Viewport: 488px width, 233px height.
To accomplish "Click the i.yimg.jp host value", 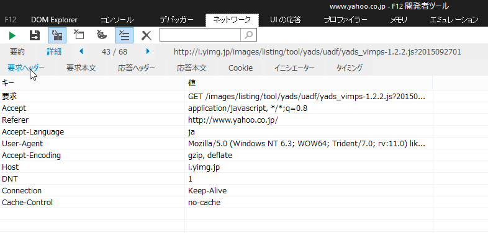I will pyautogui.click(x=309, y=167).
